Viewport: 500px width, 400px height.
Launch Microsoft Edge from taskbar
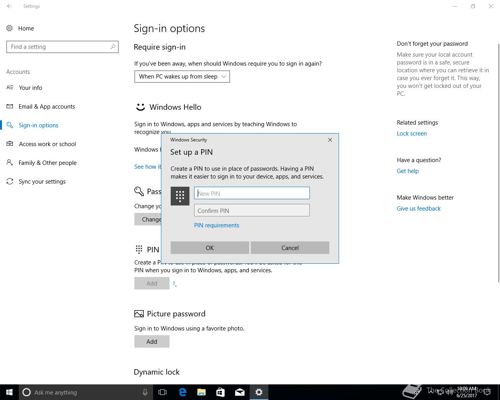point(182,392)
